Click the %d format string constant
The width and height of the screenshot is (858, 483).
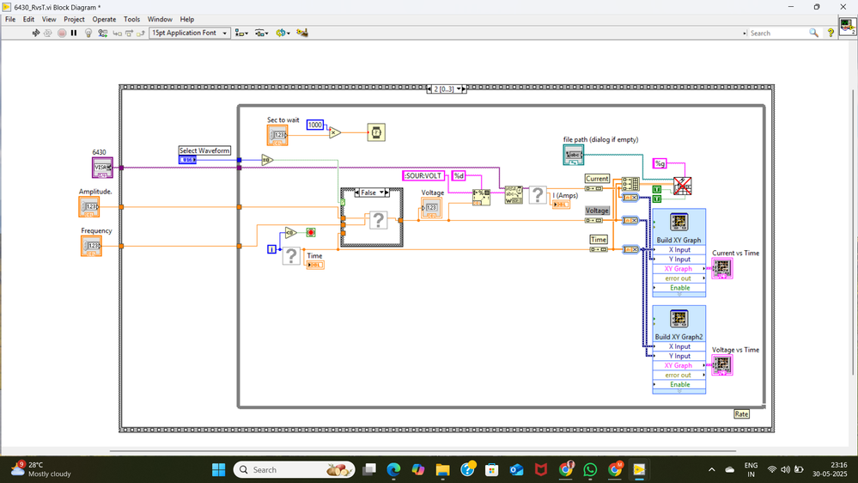click(x=459, y=176)
